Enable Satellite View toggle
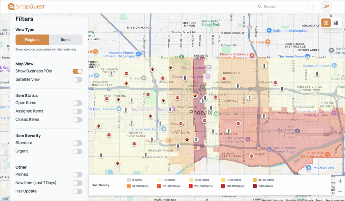This screenshot has height=201, width=345. 77,80
